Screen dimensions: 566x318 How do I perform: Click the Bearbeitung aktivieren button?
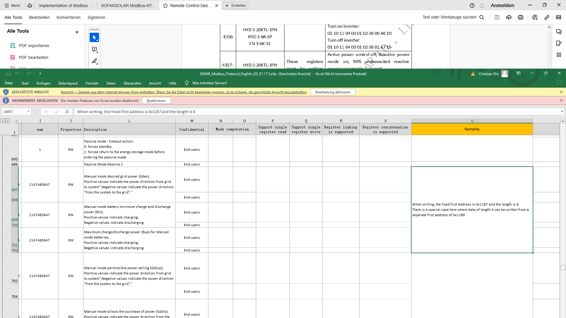tap(333, 92)
